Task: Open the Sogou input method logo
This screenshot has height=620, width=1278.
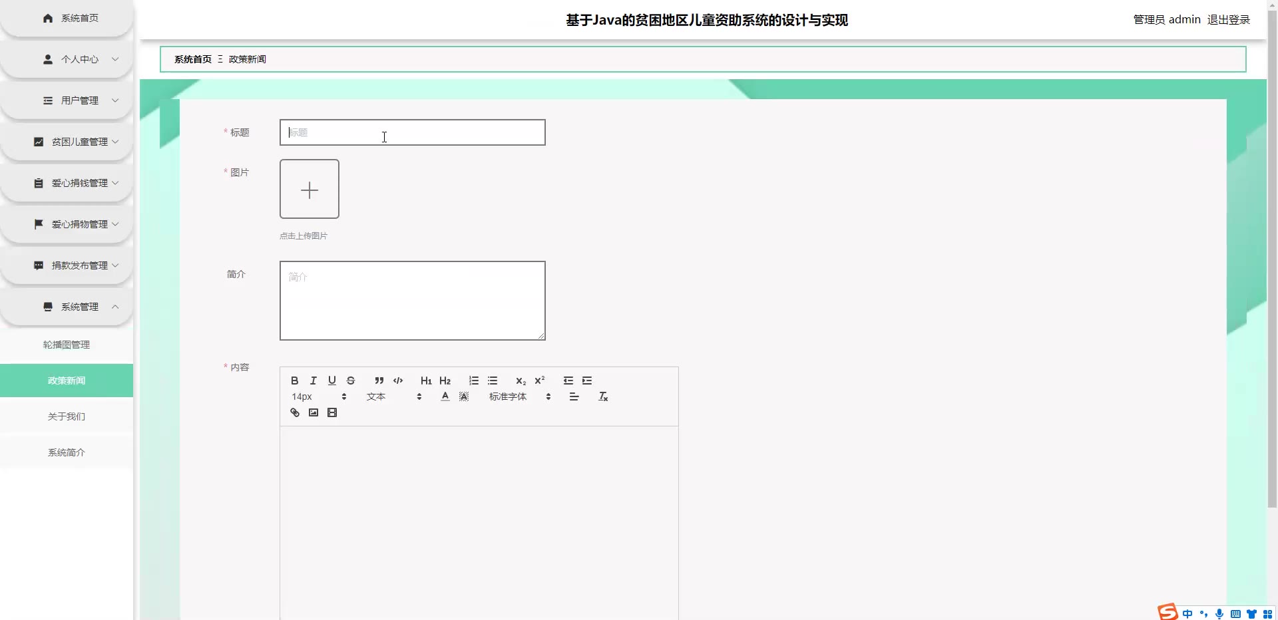Action: (1168, 611)
